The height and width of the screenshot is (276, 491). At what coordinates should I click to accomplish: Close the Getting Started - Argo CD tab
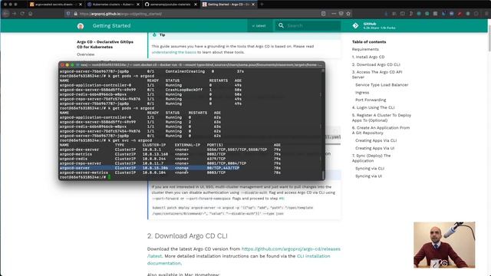(x=253, y=5)
